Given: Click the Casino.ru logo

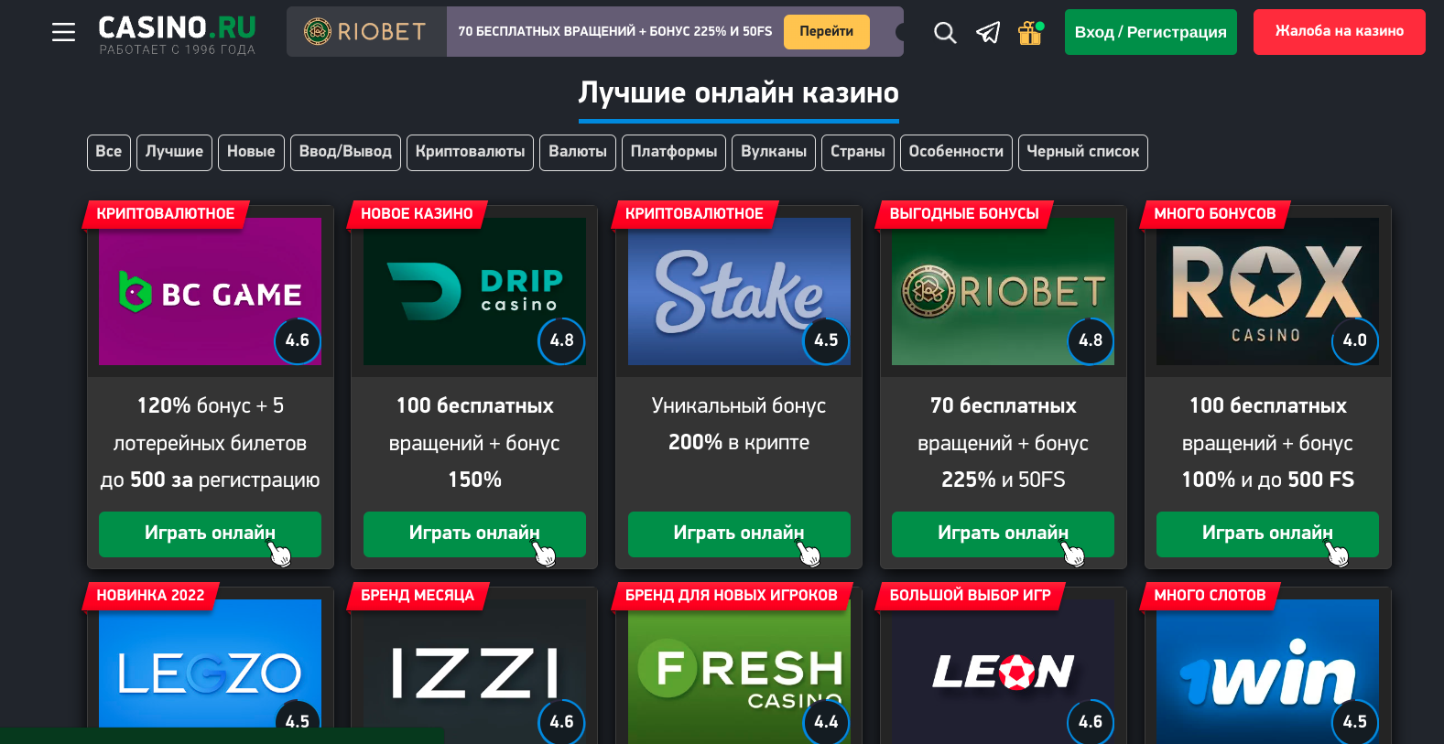Looking at the screenshot, I should pyautogui.click(x=178, y=35).
